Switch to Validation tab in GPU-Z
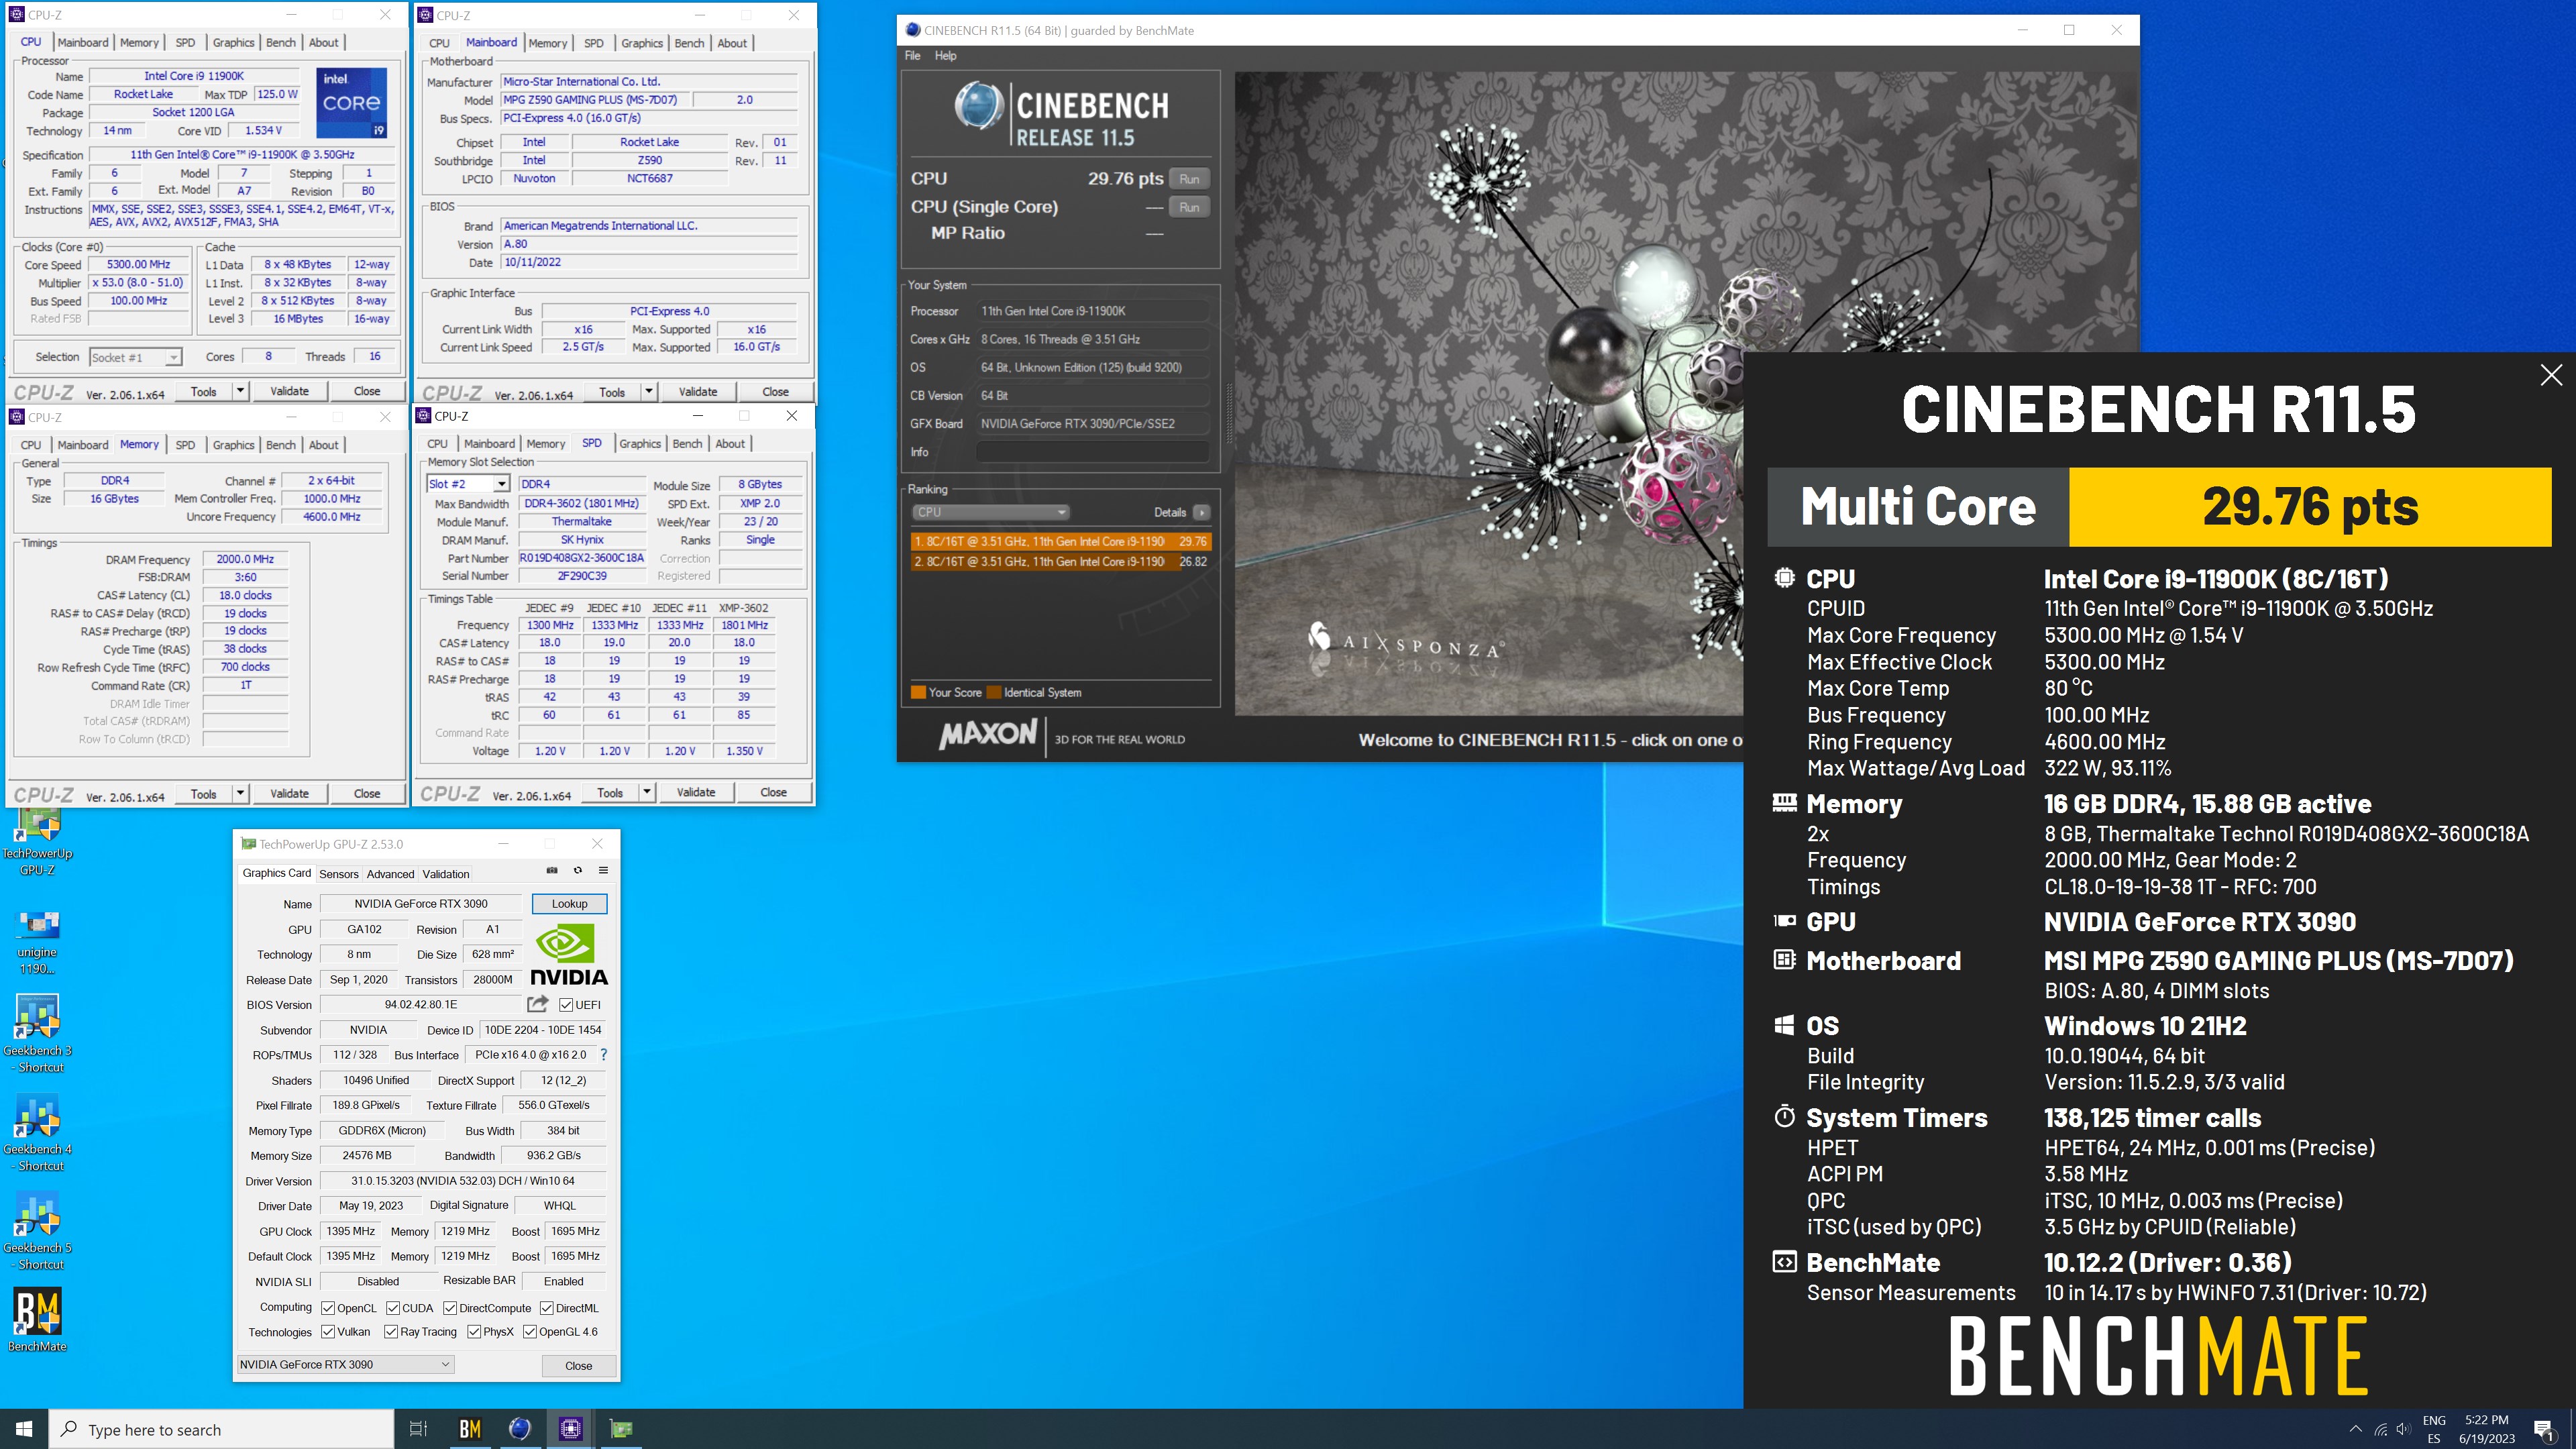This screenshot has width=2576, height=1449. coord(445,874)
